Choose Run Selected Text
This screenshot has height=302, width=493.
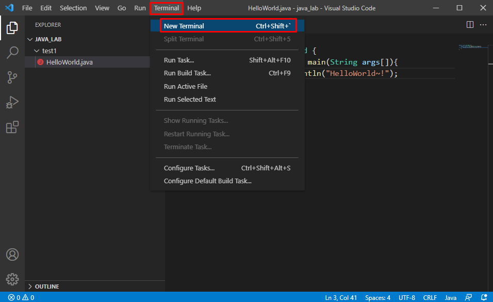coord(227,99)
